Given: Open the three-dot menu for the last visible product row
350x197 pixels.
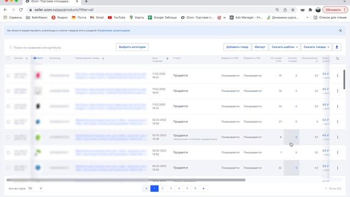Looking at the screenshot, I should point(337,168).
